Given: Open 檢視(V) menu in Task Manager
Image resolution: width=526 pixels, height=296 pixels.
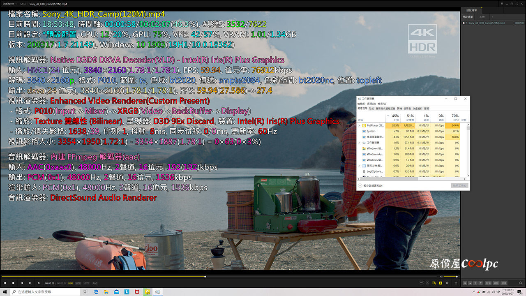Looking at the screenshot, I should [382, 104].
